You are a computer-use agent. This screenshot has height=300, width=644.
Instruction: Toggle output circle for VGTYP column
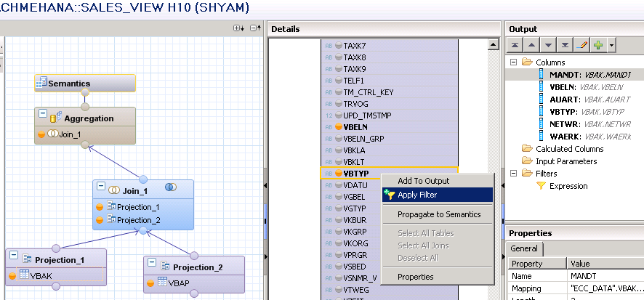(x=339, y=208)
